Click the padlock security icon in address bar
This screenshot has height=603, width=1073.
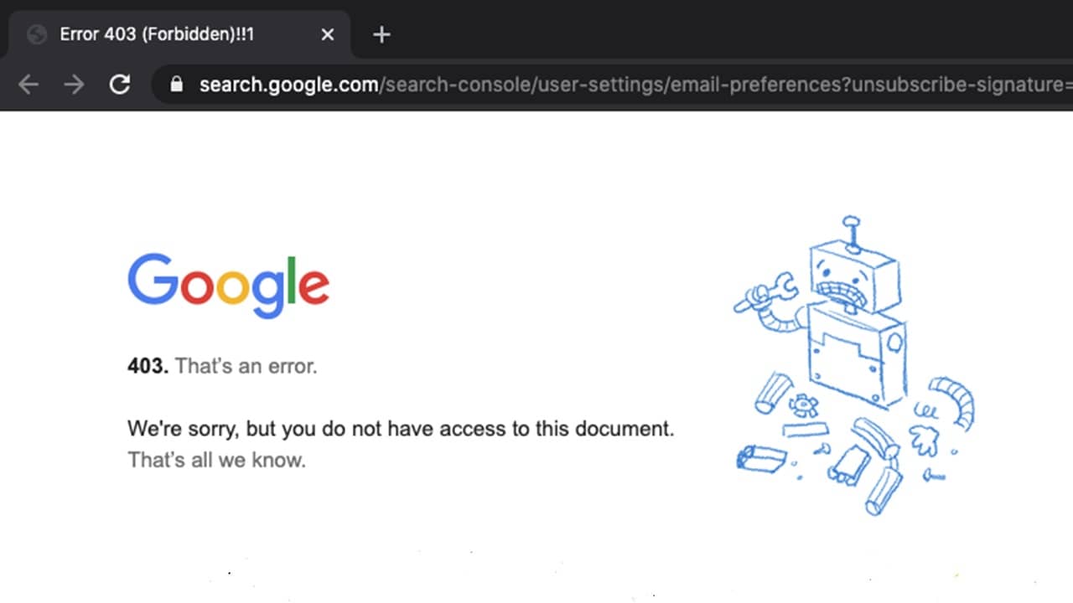point(176,85)
